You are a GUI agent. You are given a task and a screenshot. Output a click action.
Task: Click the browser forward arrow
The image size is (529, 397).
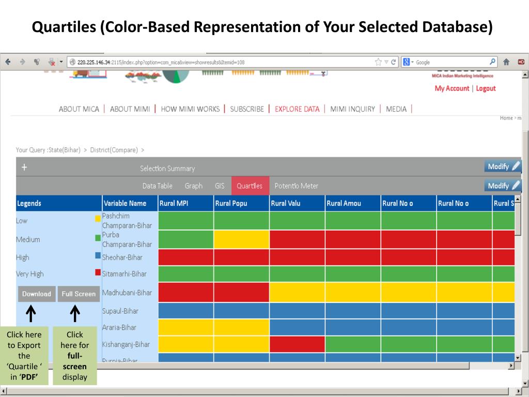[x=22, y=62]
